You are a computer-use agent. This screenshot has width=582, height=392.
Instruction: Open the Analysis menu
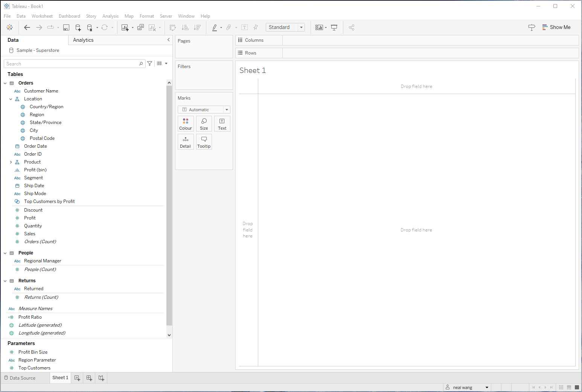tap(110, 16)
